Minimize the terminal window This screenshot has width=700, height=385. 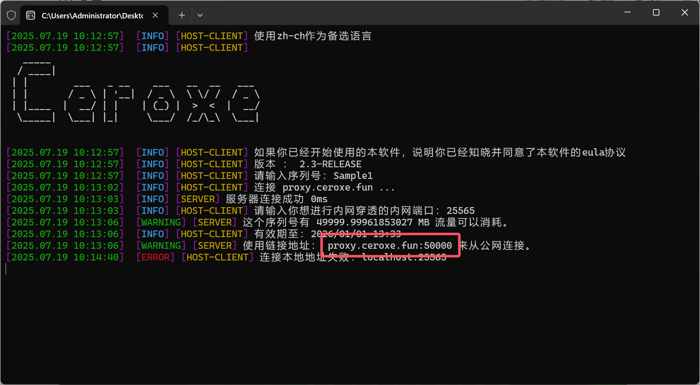(x=628, y=12)
